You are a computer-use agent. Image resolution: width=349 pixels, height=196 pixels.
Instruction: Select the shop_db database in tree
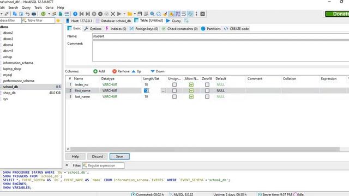[9, 93]
